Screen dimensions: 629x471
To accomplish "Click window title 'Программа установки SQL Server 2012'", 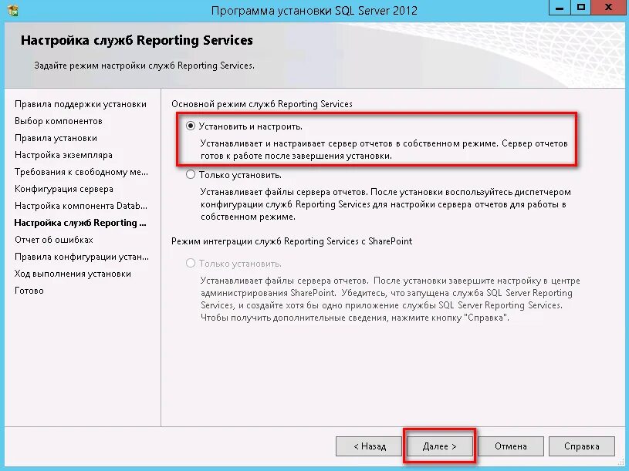I will [x=314, y=10].
